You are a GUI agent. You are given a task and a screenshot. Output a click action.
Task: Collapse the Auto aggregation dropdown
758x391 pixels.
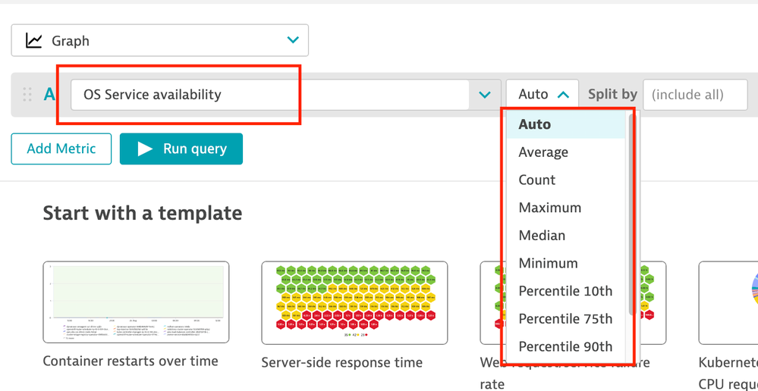click(543, 95)
